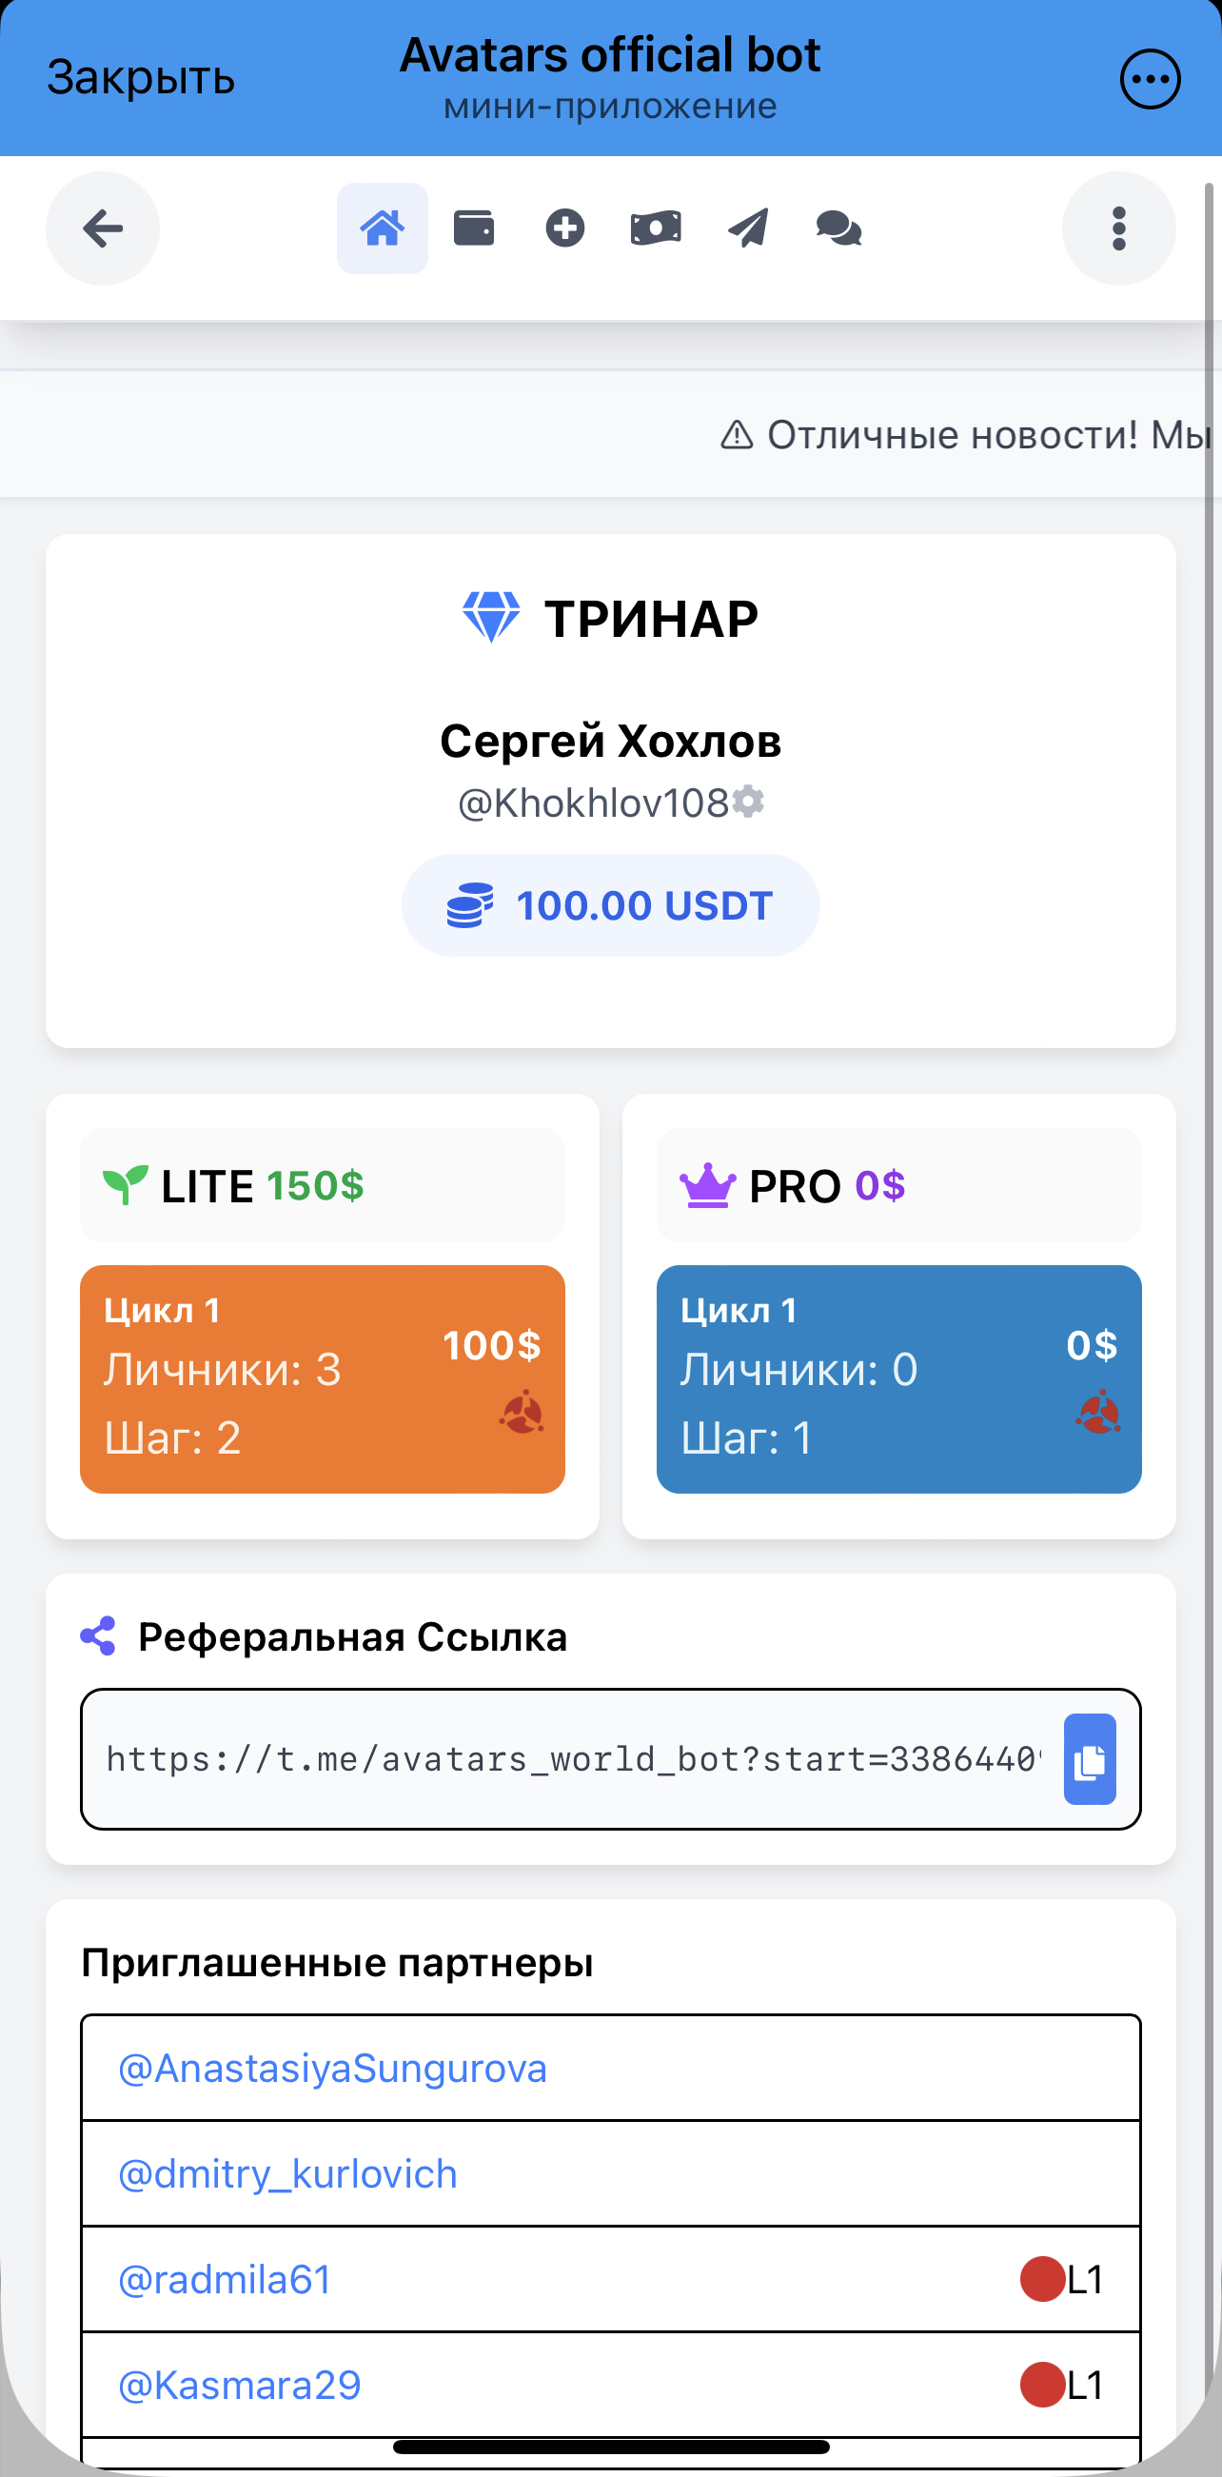Image resolution: width=1222 pixels, height=2477 pixels.
Task: Click the plus circle icon
Action: coord(564,228)
